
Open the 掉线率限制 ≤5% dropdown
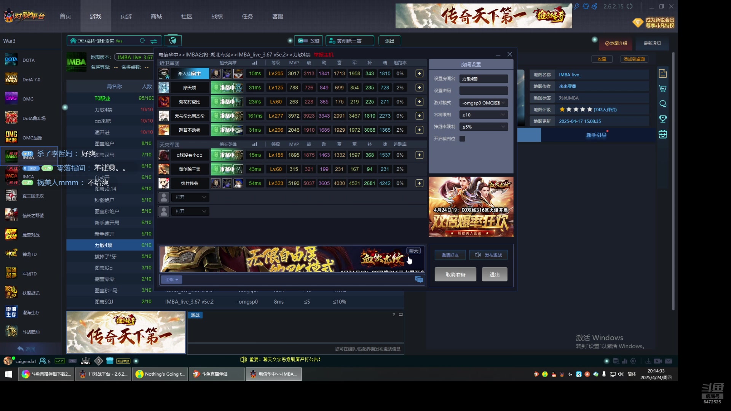click(484, 127)
